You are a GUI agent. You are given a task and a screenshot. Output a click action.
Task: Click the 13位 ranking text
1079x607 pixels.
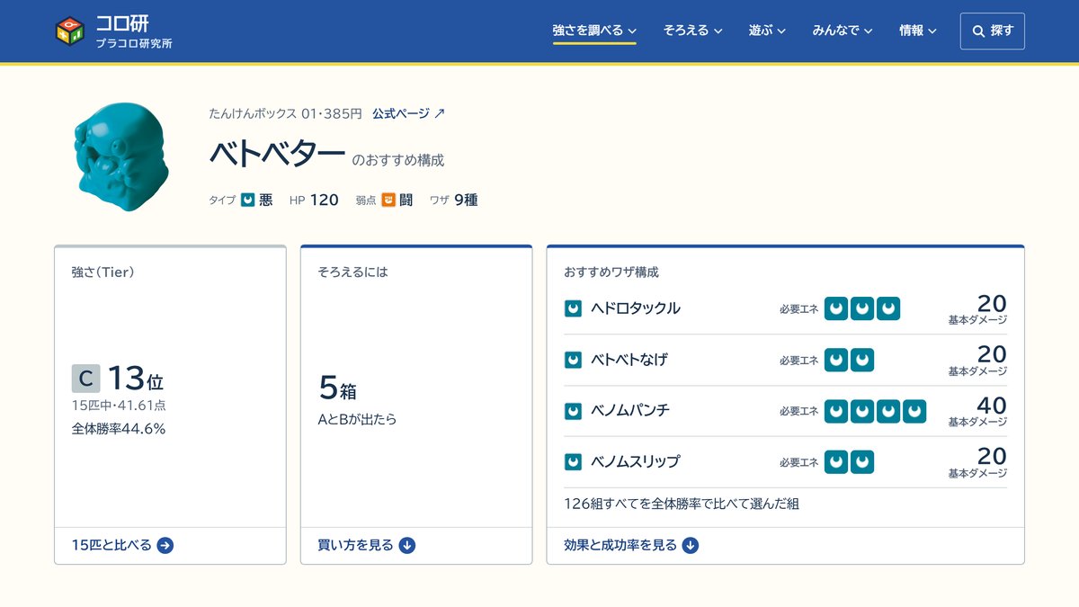click(136, 379)
